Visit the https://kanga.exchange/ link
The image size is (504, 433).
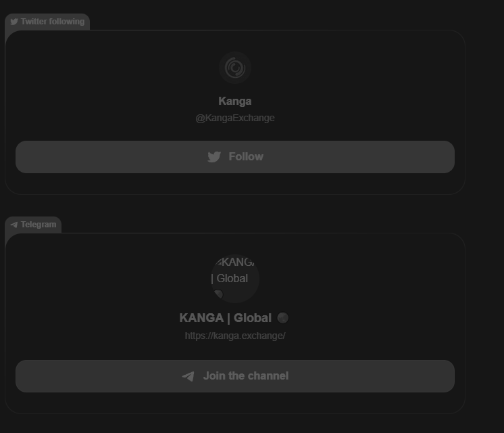[x=235, y=336]
